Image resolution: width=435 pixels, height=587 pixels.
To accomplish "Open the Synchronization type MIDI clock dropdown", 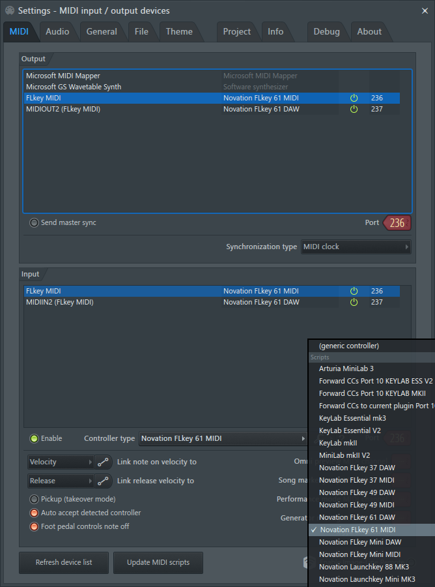I will pos(356,247).
